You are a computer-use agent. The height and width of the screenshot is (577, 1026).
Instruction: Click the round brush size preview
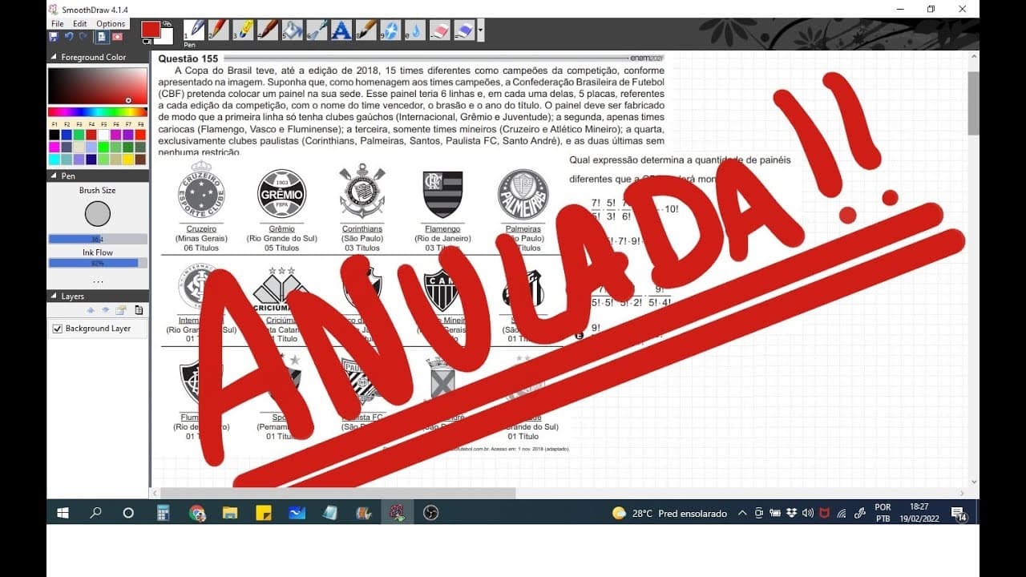tap(98, 214)
